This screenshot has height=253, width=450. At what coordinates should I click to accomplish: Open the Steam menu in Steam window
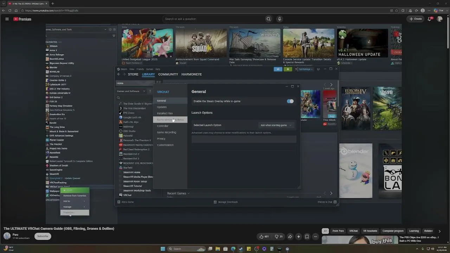(124, 69)
